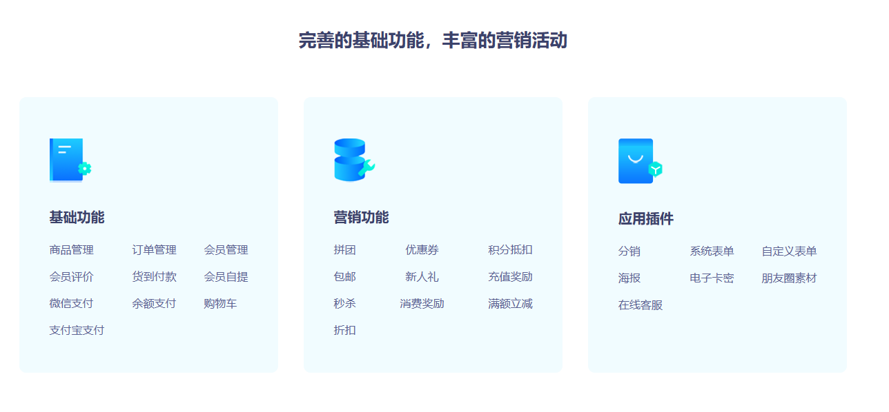The image size is (889, 412).
Task: Click the 购物车 link
Action: pos(220,304)
